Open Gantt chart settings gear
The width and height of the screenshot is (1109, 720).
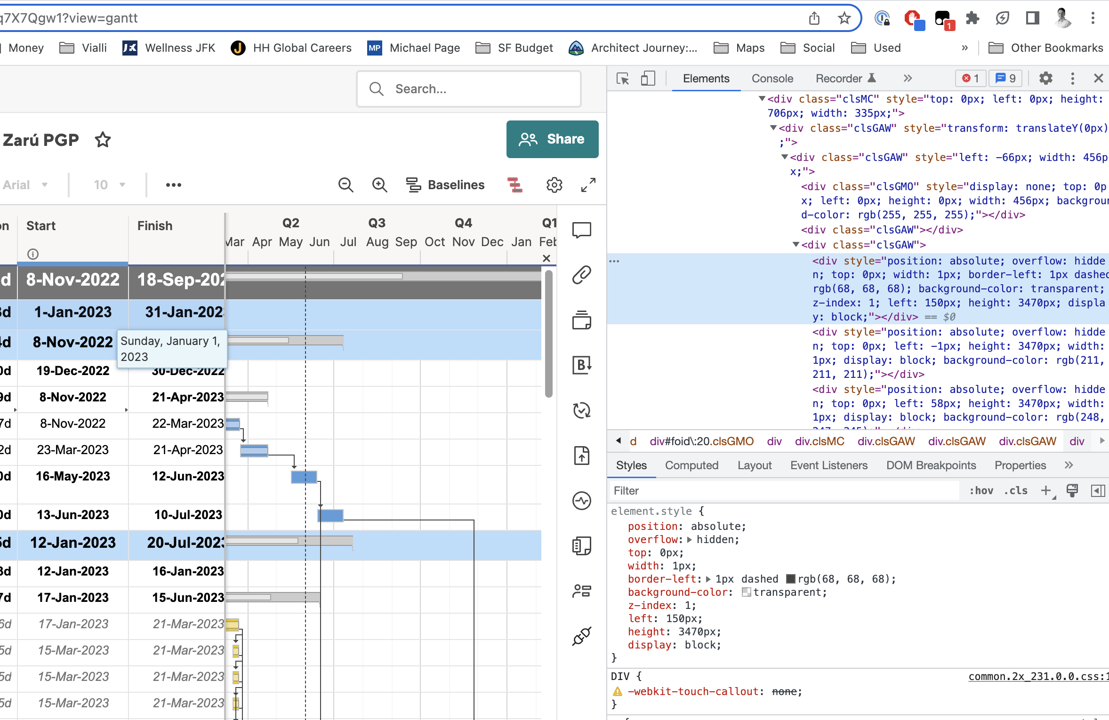[x=554, y=185]
